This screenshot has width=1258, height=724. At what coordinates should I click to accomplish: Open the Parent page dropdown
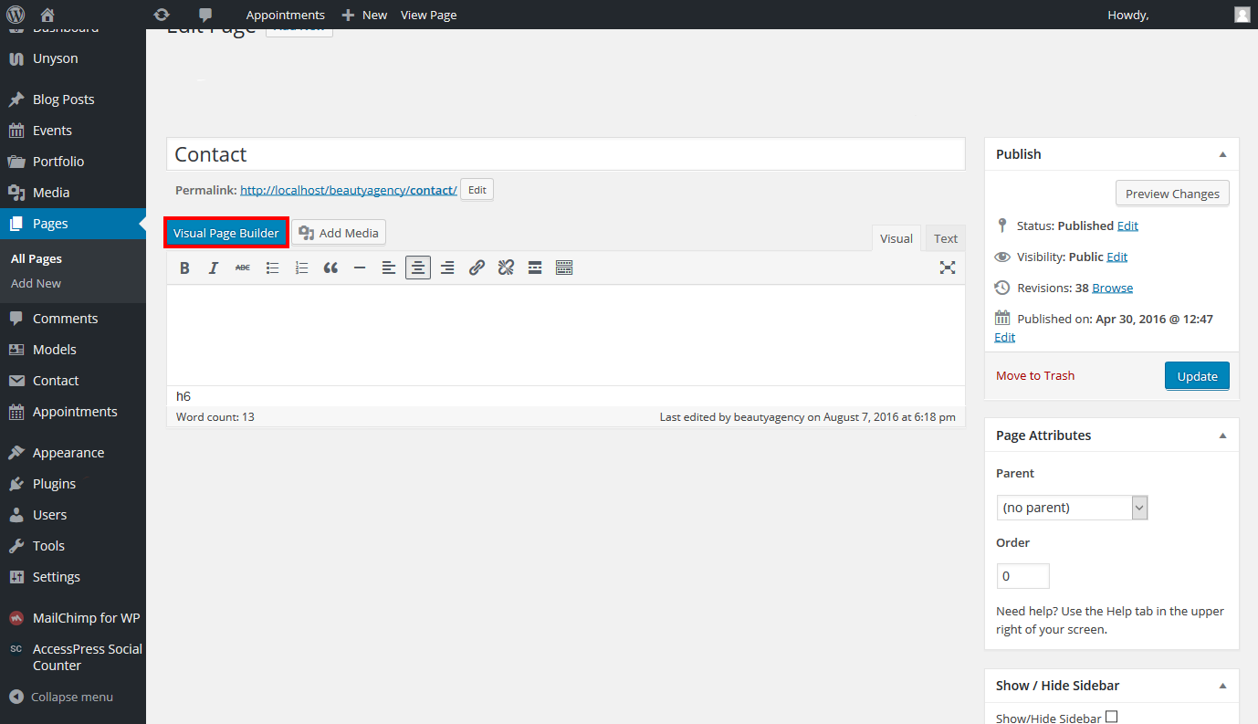1072,508
